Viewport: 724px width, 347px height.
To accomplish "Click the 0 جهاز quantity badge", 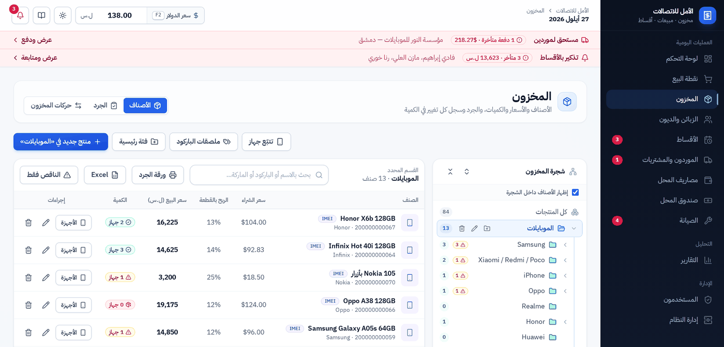I will [x=120, y=305].
